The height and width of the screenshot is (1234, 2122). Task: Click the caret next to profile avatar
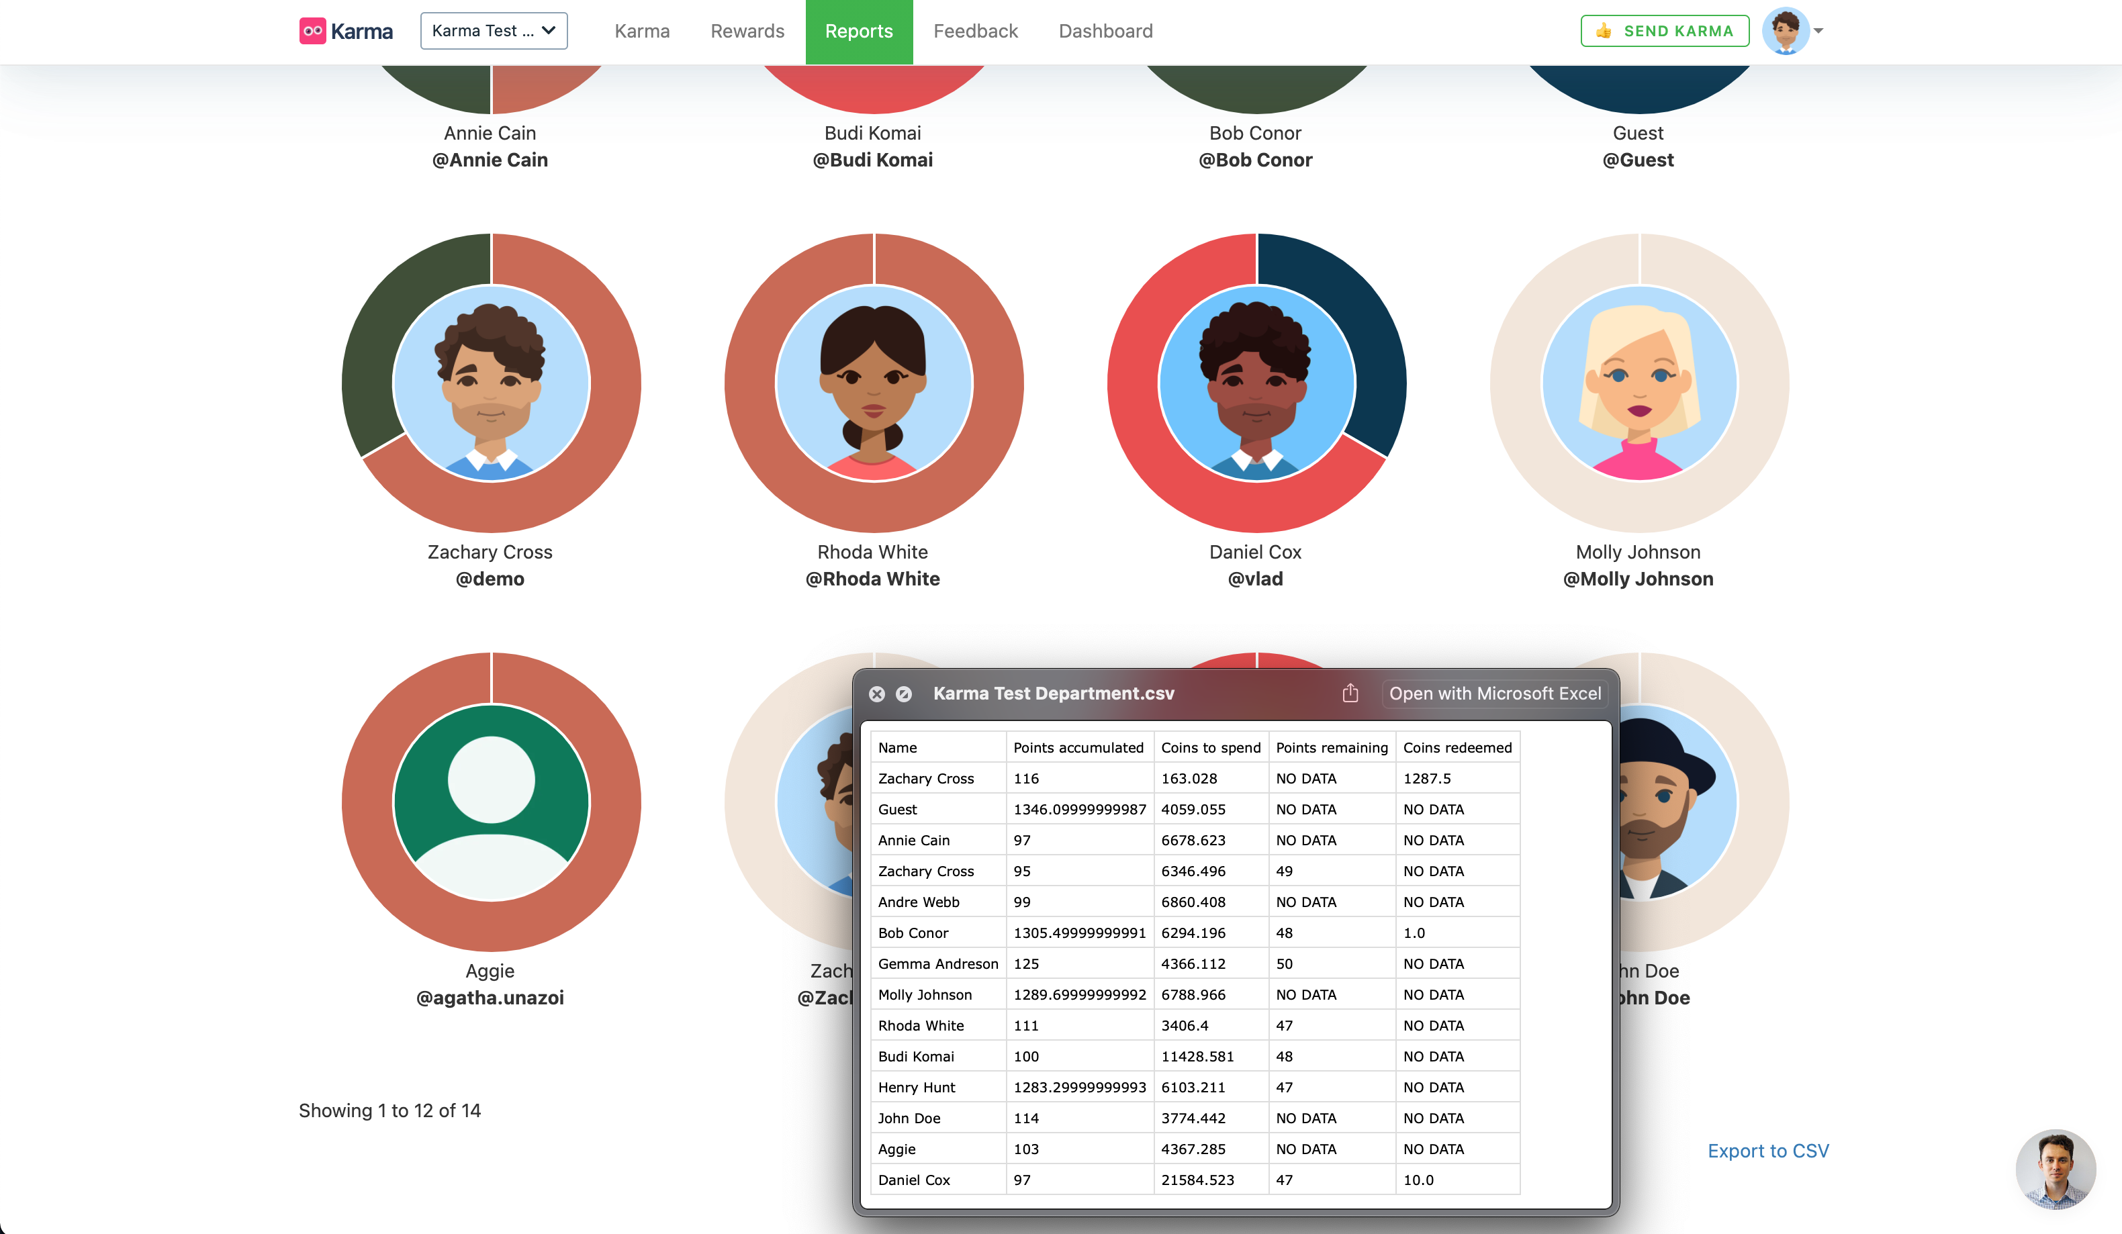1819,31
